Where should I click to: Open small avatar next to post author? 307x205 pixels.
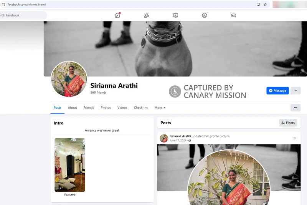(x=164, y=138)
